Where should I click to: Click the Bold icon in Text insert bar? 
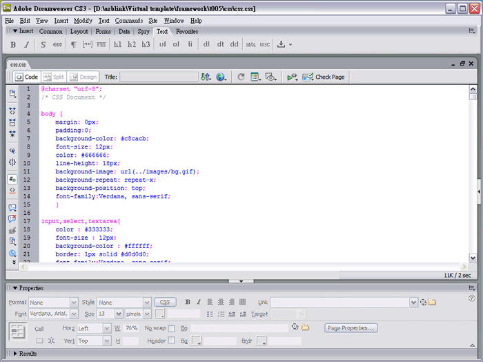click(13, 44)
